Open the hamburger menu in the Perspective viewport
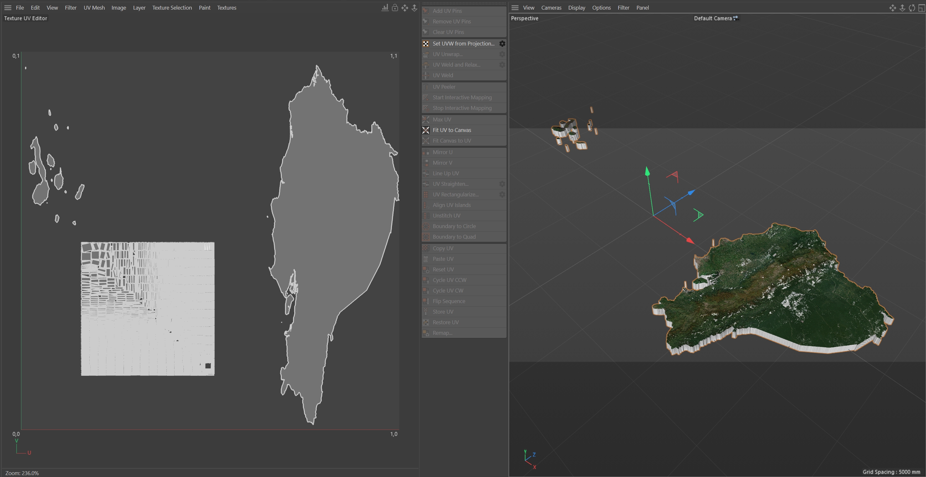 (x=515, y=8)
